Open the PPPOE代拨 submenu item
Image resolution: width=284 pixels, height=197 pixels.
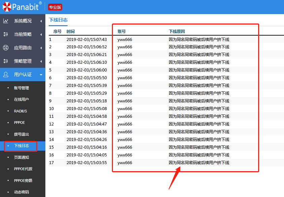click(23, 169)
